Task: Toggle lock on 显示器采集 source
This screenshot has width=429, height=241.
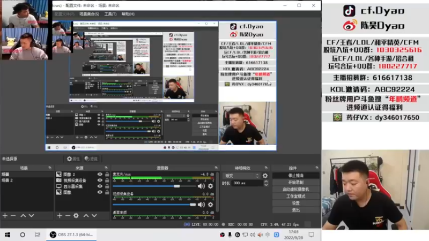Action: [x=107, y=186]
